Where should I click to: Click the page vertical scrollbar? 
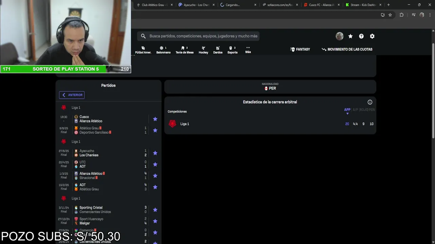point(433,90)
